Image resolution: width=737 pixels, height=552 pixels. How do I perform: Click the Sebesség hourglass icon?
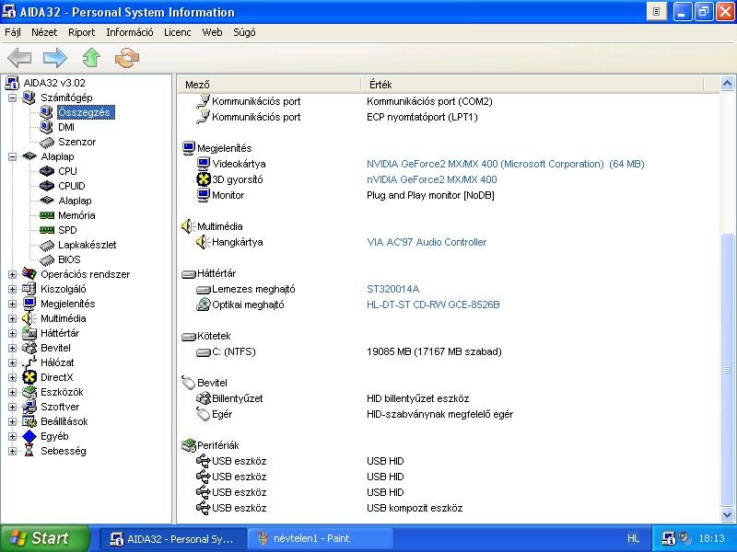point(29,451)
